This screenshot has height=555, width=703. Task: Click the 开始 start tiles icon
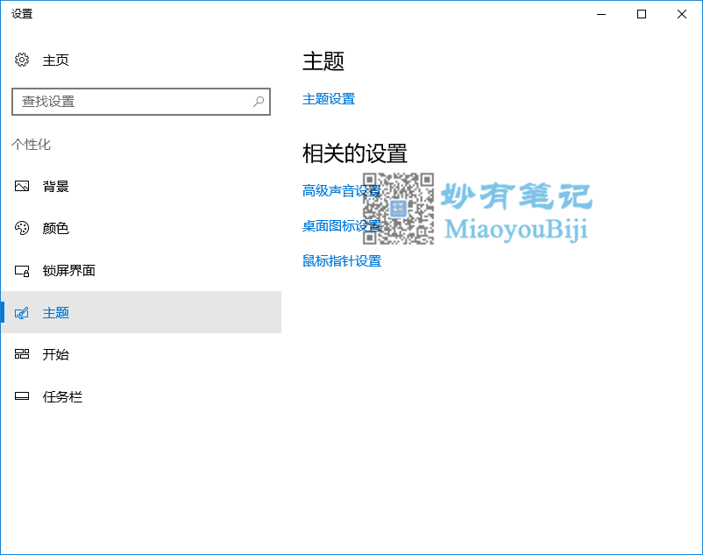pyautogui.click(x=22, y=354)
